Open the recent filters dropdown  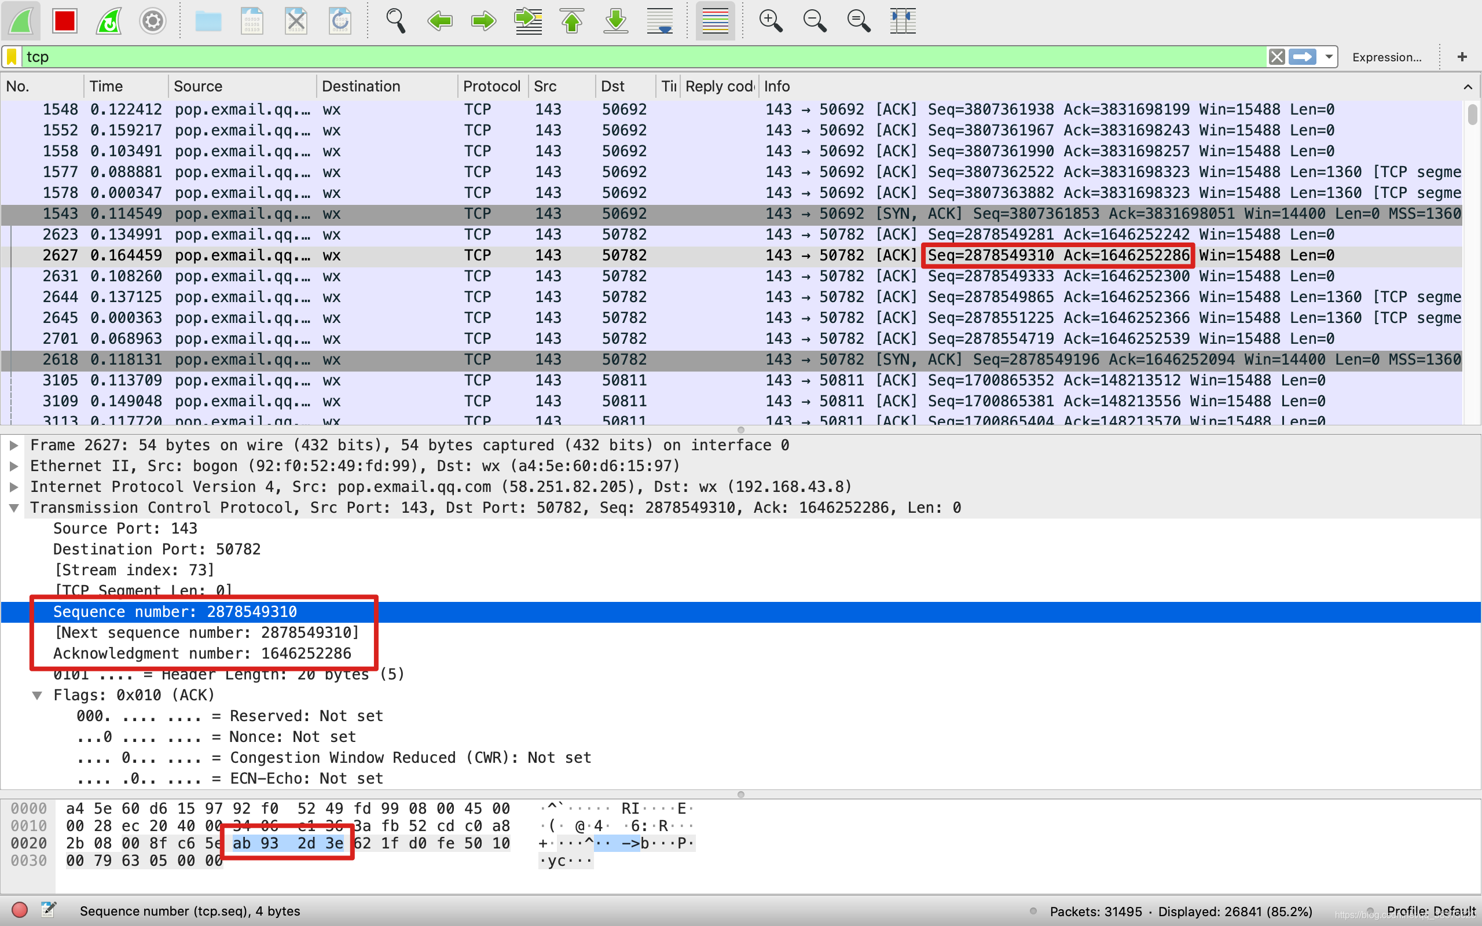[1328, 57]
